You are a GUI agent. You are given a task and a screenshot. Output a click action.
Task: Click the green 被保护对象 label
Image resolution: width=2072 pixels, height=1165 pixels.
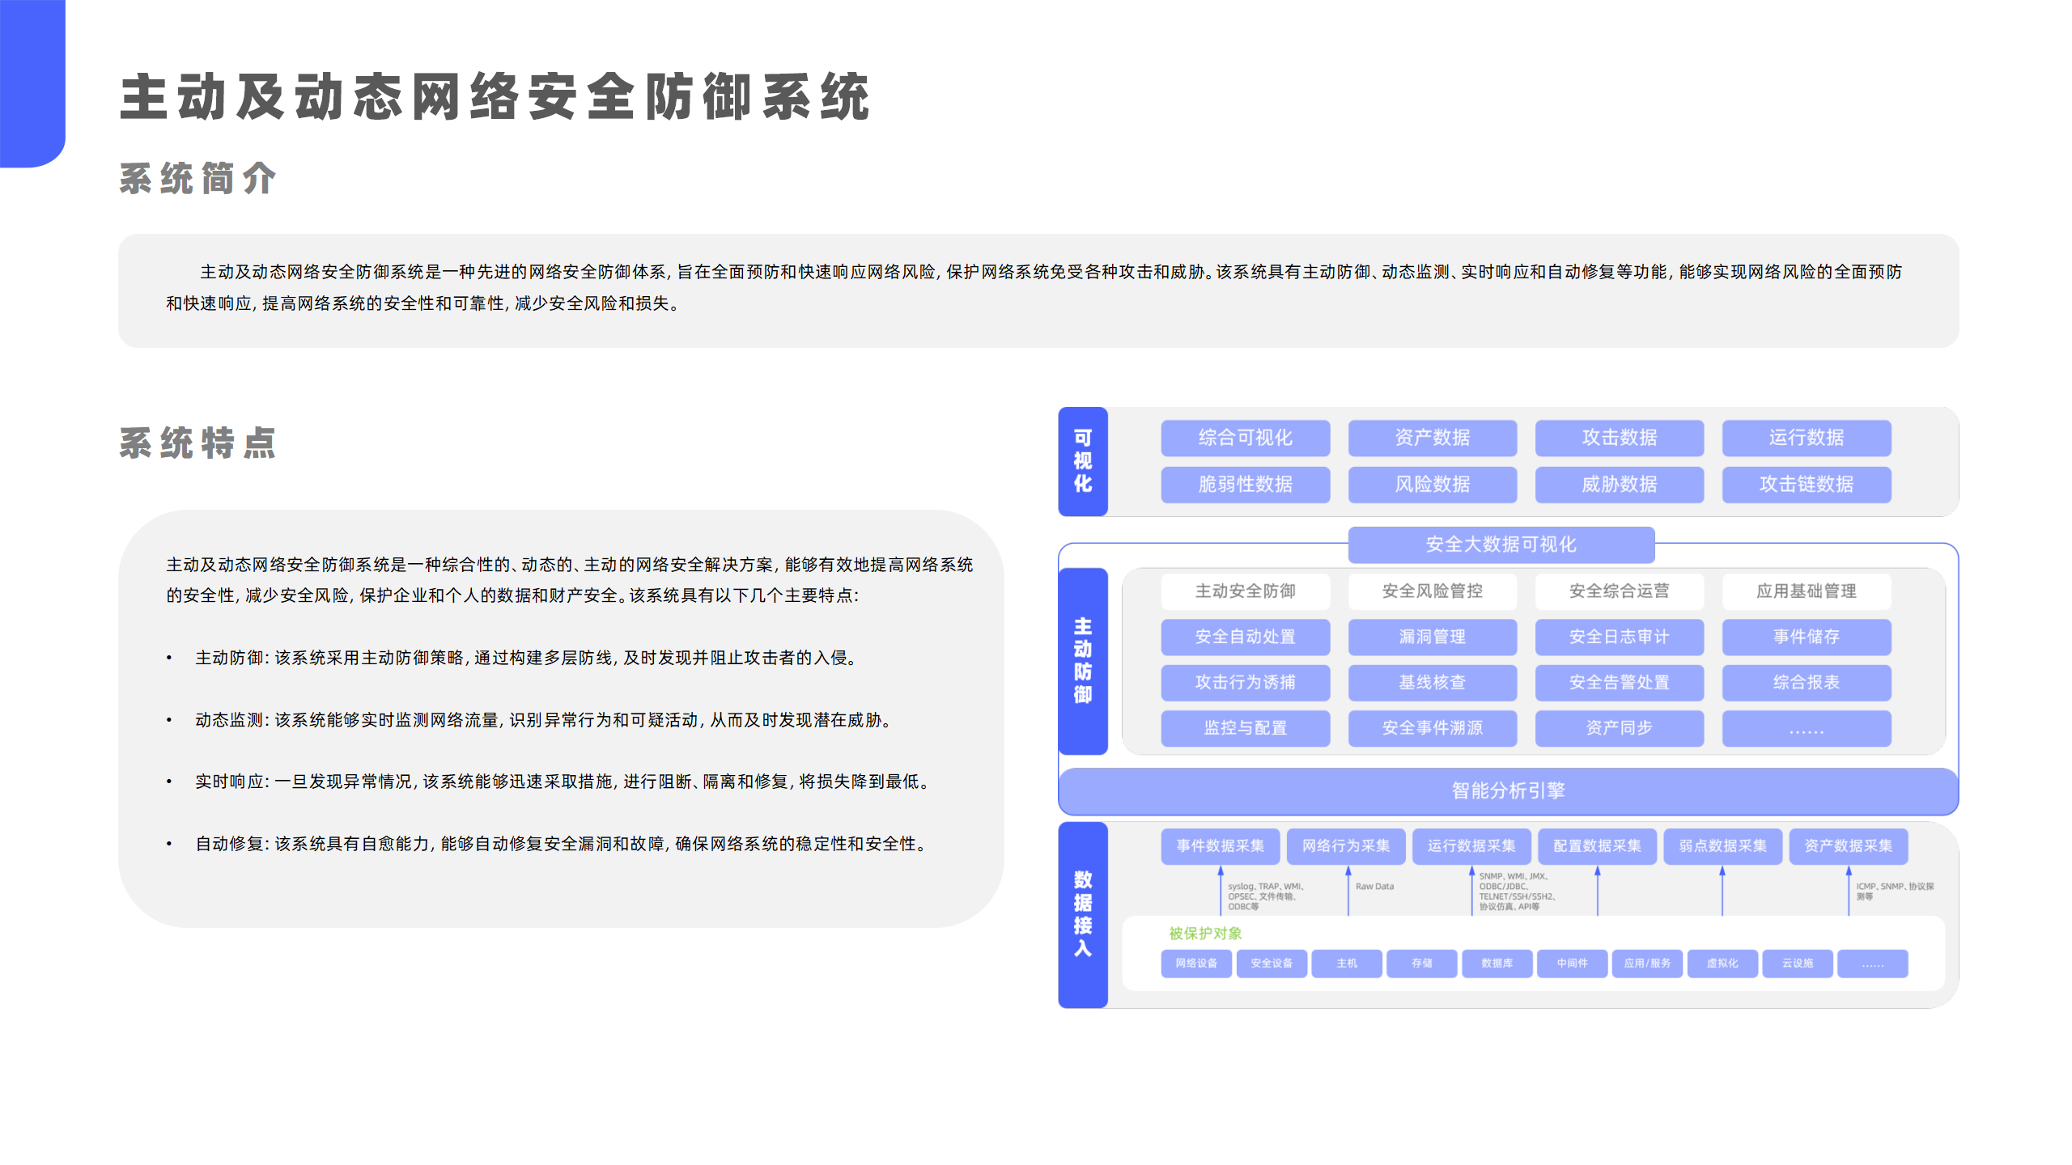click(x=1205, y=934)
